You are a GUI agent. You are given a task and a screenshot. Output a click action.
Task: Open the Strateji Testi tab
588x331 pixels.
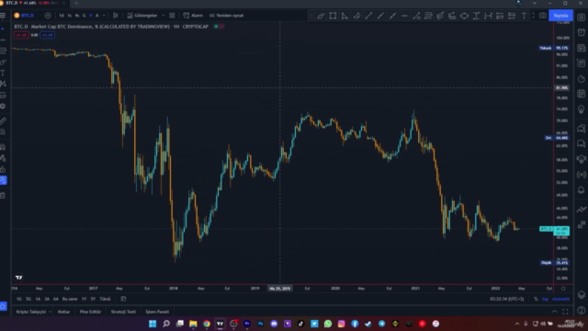click(123, 312)
